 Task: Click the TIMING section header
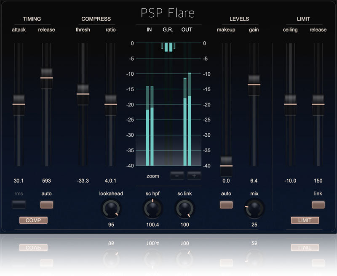click(32, 19)
